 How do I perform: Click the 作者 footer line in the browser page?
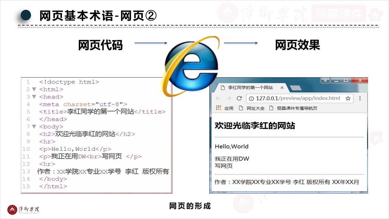[x=287, y=182]
